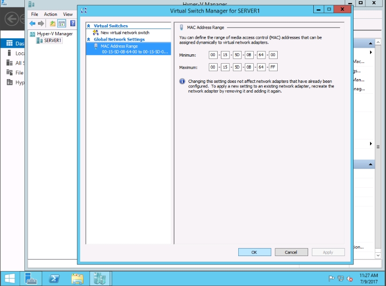Image resolution: width=386 pixels, height=286 pixels.
Task: Select the SERVER1 node in Hyper-V tree
Action: coord(53,40)
